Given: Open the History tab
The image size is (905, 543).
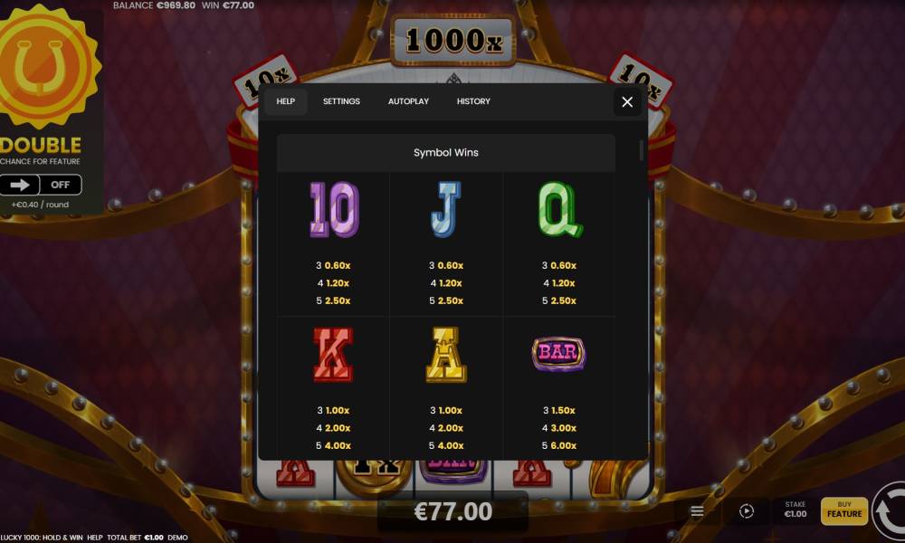Looking at the screenshot, I should point(473,101).
